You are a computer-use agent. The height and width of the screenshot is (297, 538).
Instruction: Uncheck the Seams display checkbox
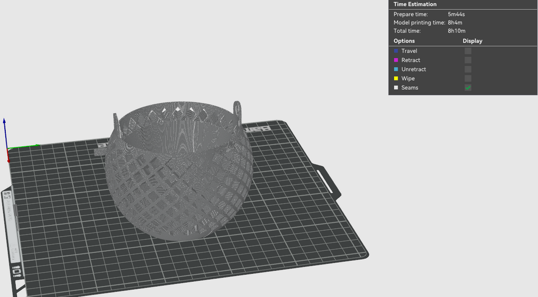468,88
